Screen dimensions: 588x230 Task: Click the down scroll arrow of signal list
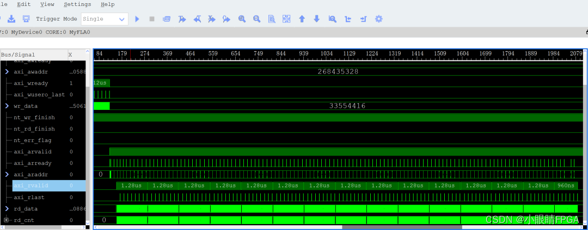pyautogui.click(x=88, y=222)
